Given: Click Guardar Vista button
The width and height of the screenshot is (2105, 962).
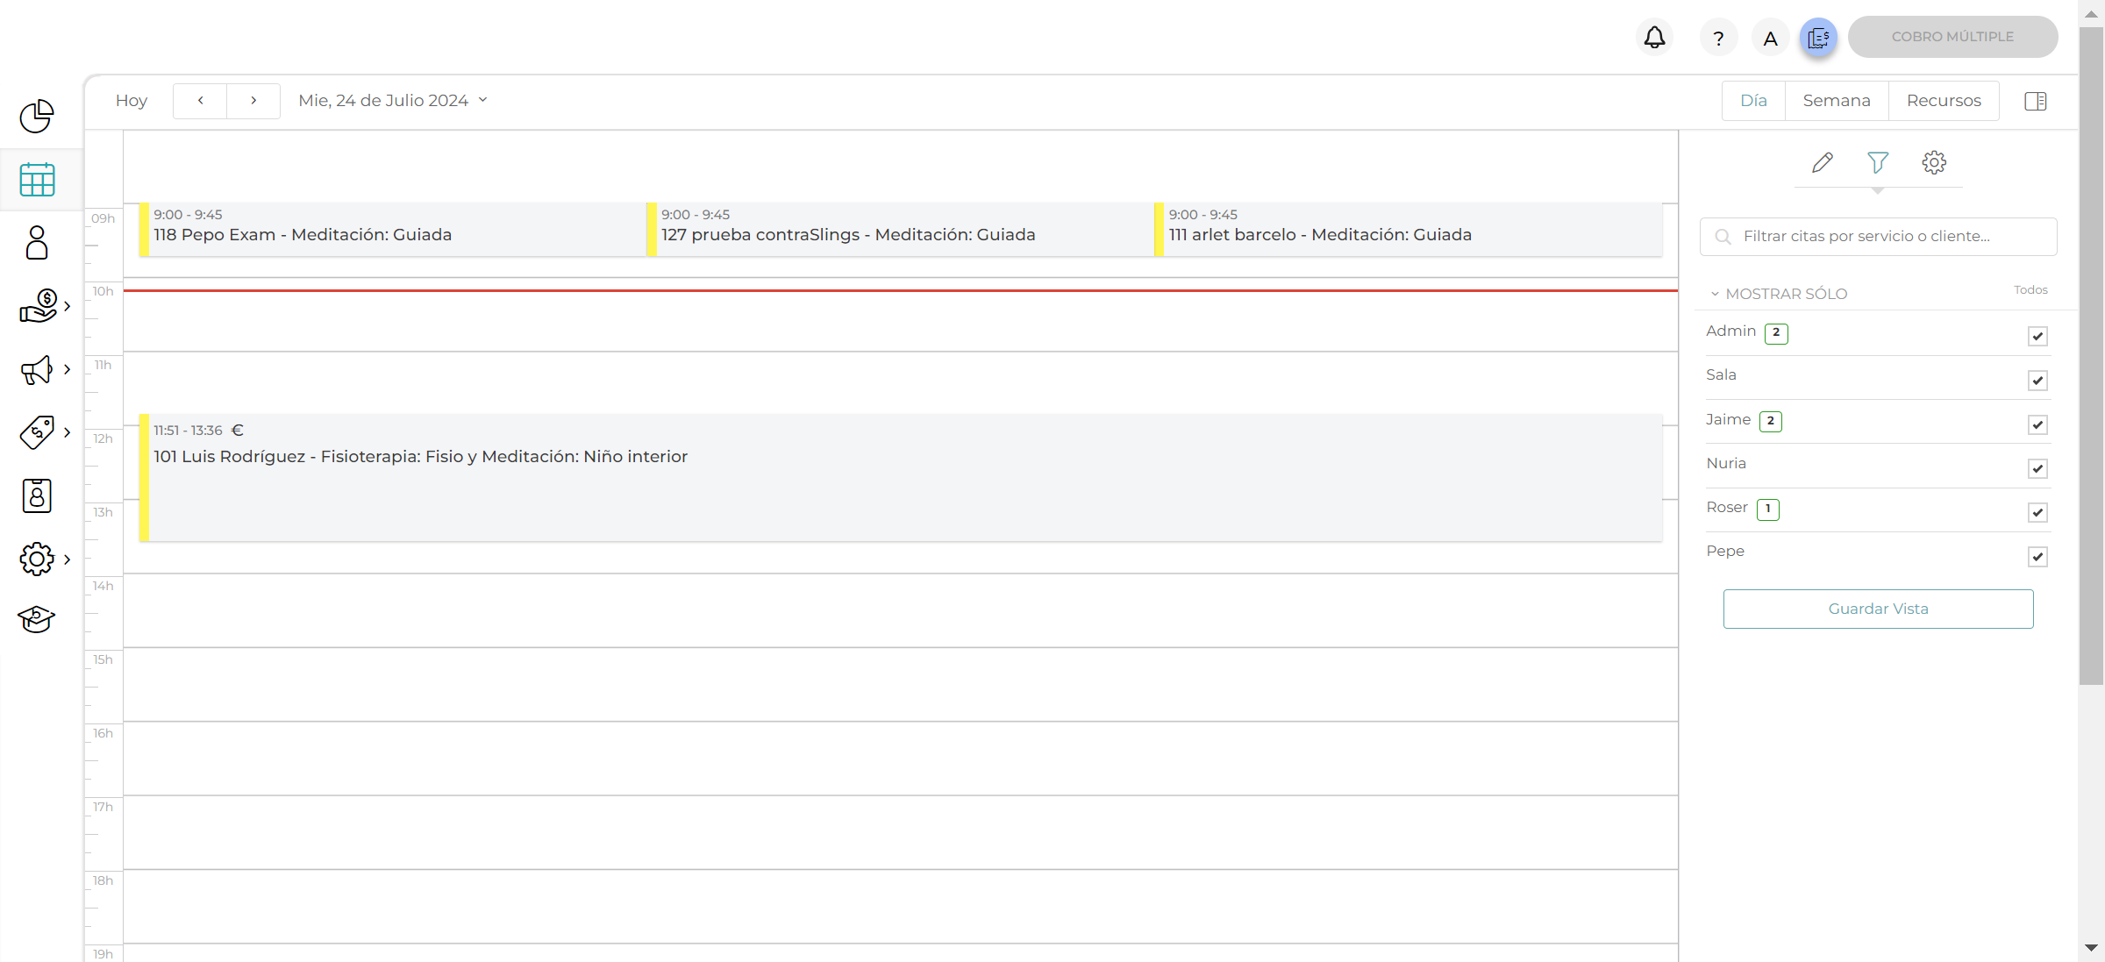Looking at the screenshot, I should tap(1878, 609).
